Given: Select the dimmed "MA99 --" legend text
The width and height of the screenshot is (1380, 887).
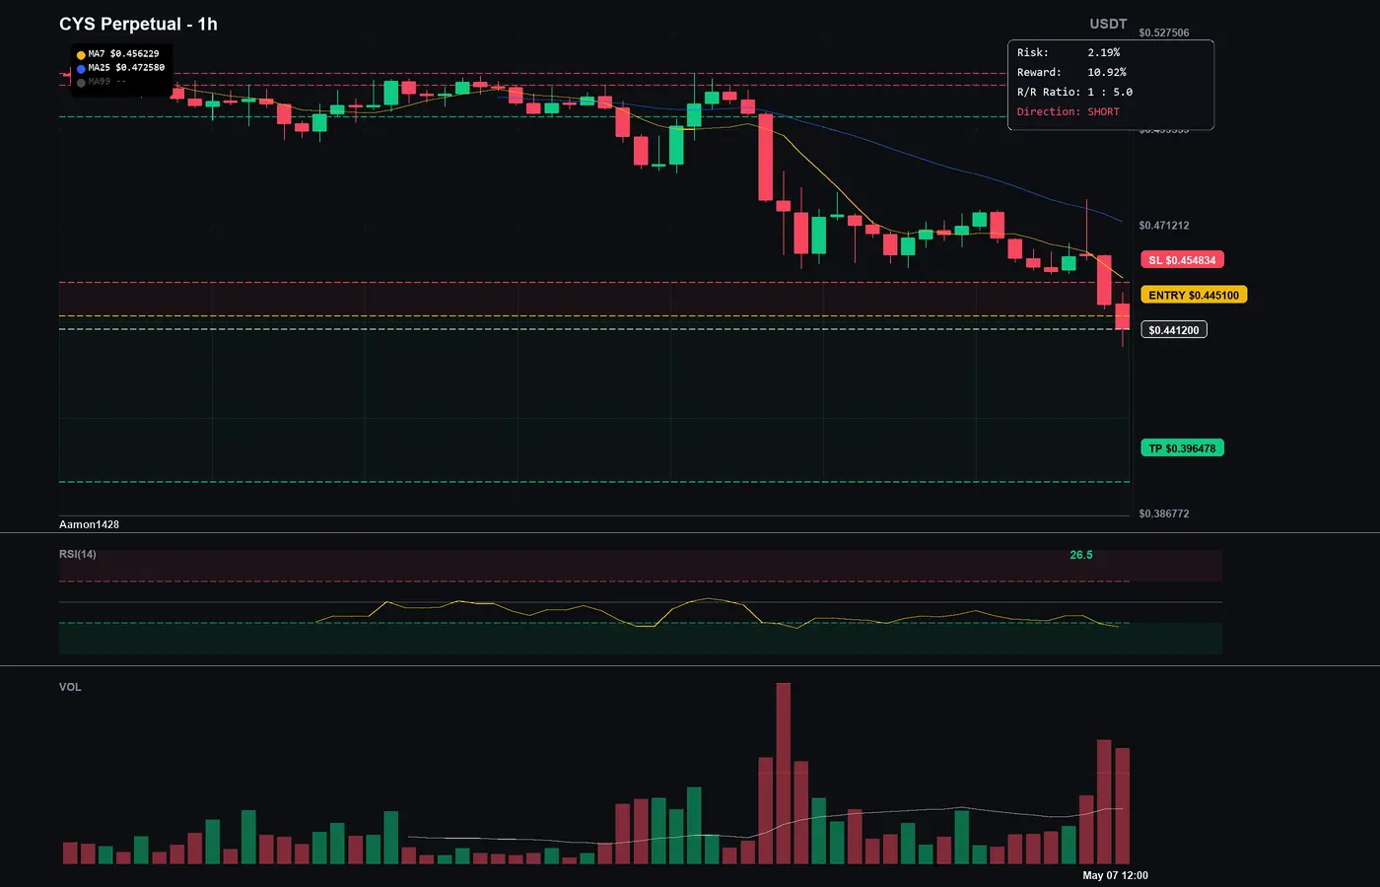Looking at the screenshot, I should click(107, 82).
